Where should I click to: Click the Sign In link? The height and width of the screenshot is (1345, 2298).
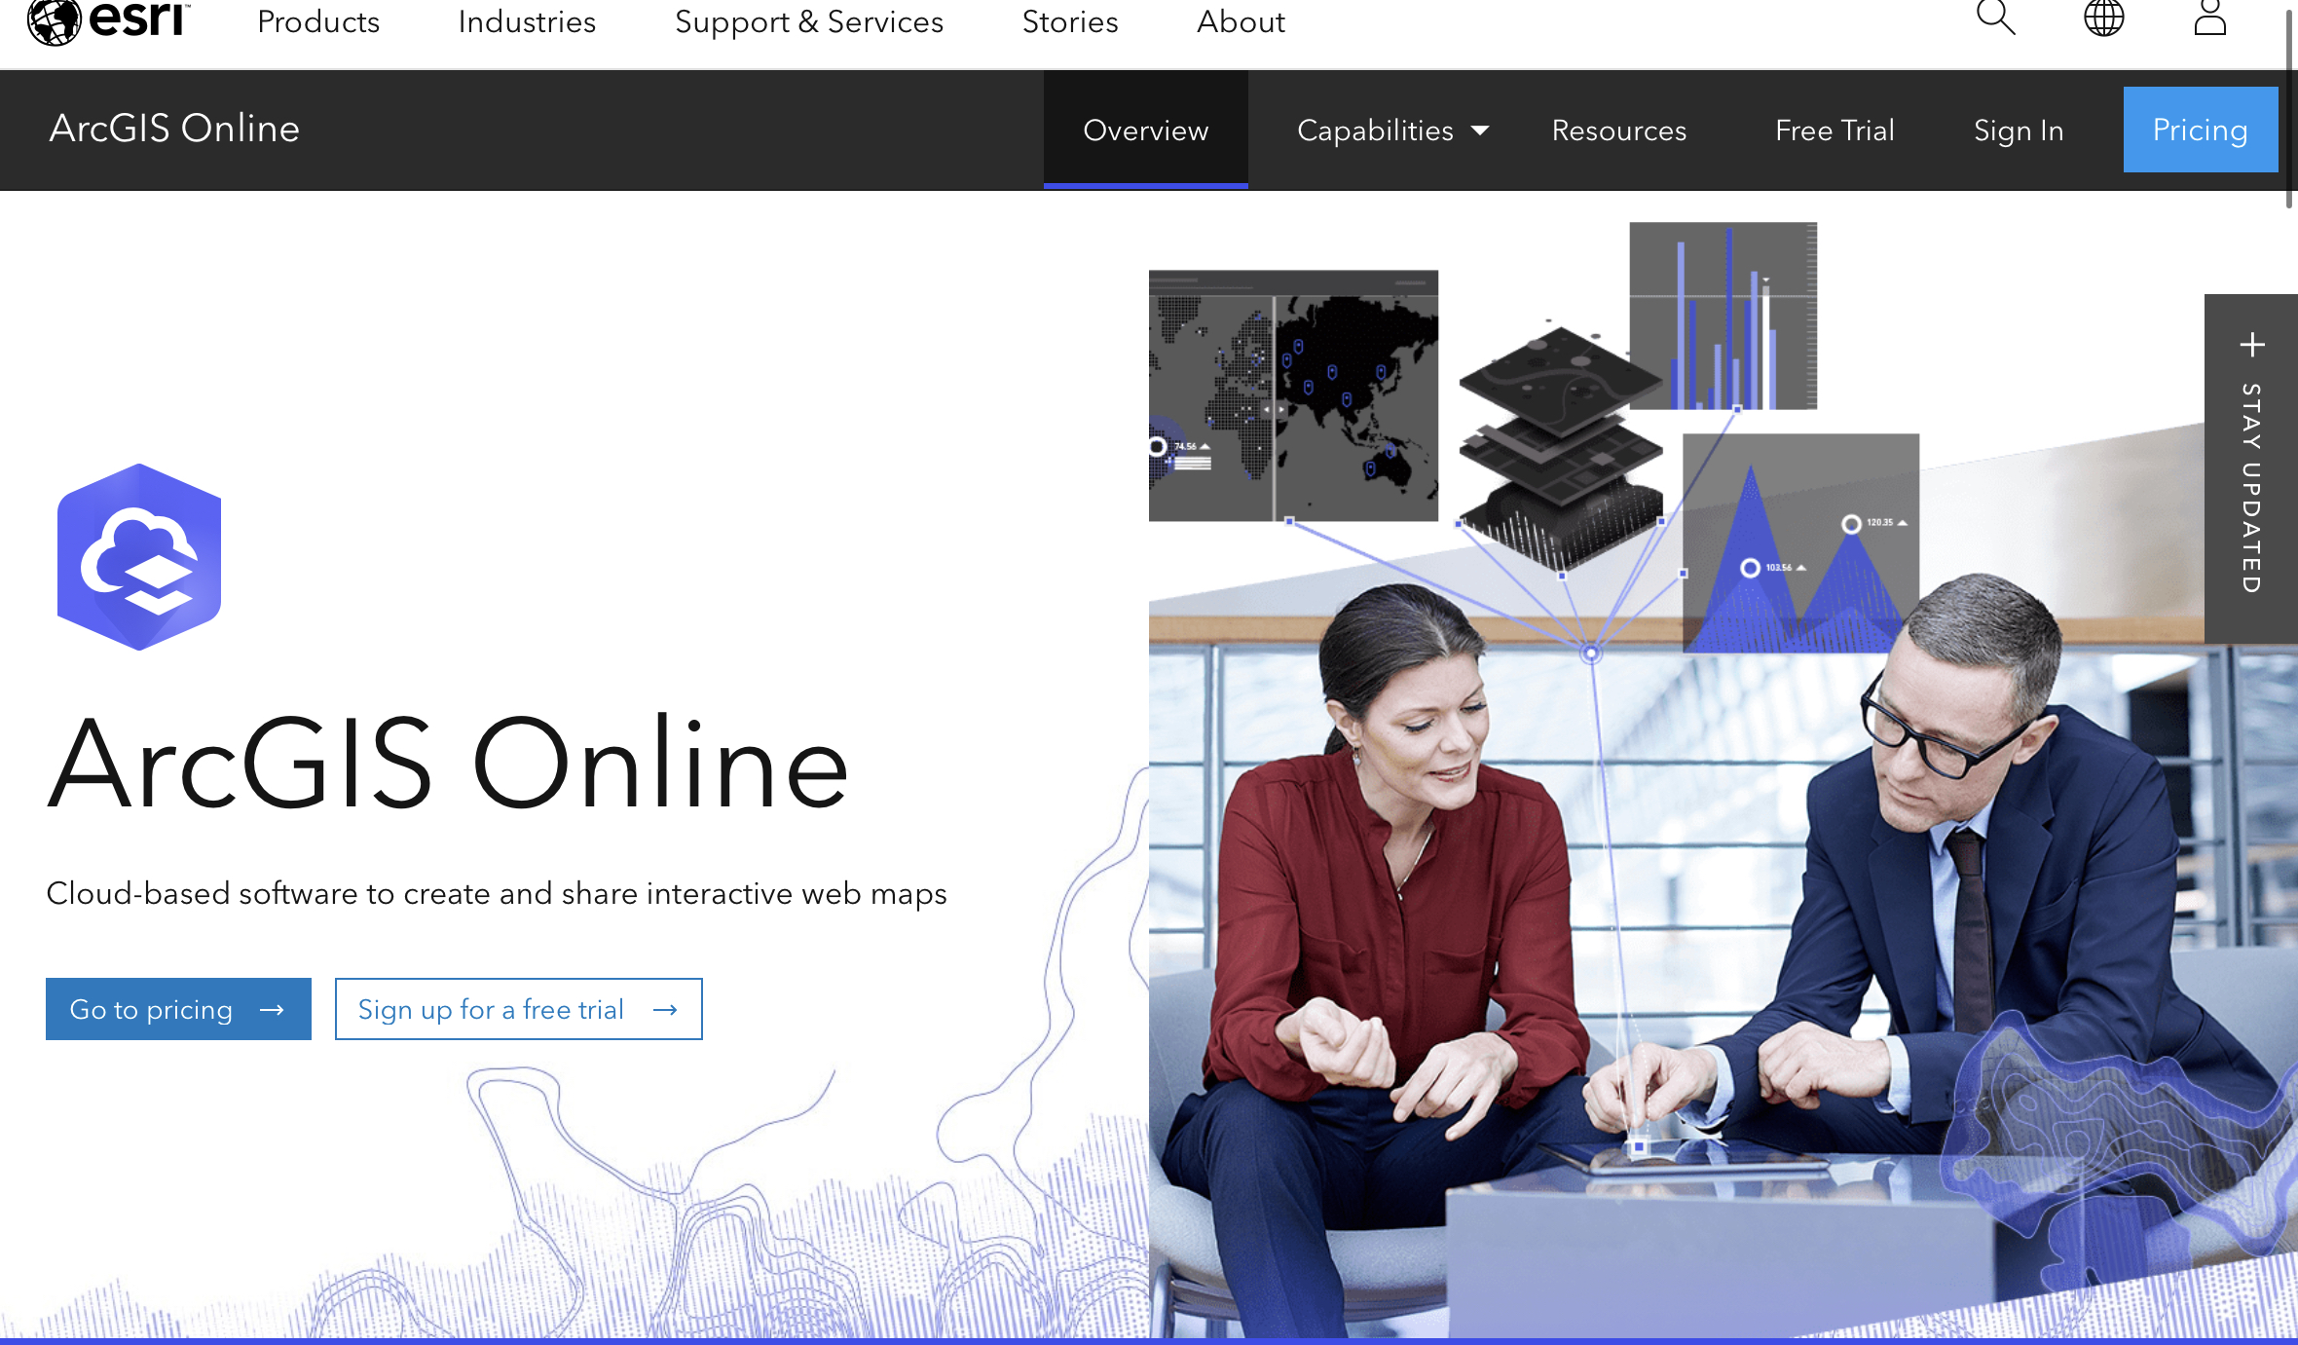[x=2019, y=130]
